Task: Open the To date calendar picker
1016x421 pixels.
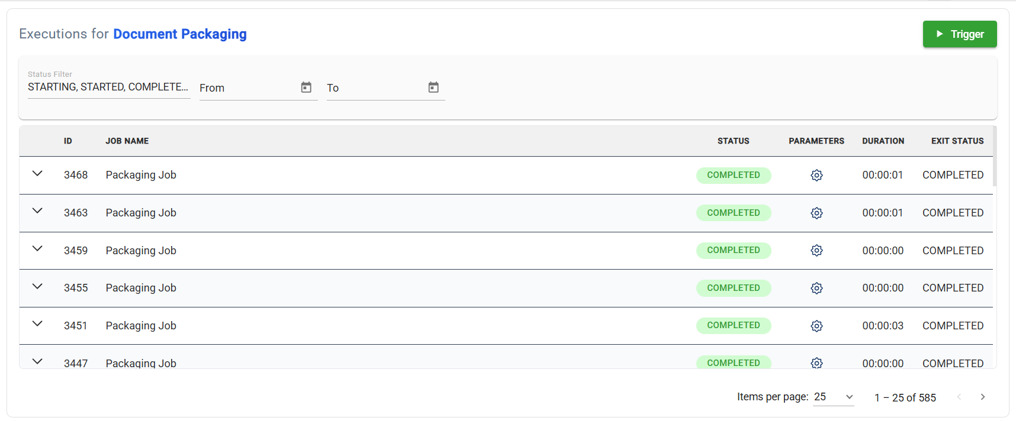Action: click(433, 88)
